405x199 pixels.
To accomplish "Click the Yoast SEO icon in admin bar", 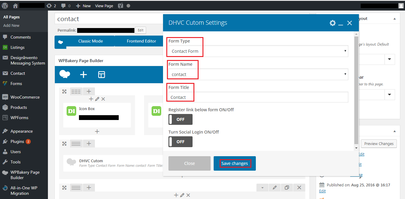I will pyautogui.click(x=121, y=6).
